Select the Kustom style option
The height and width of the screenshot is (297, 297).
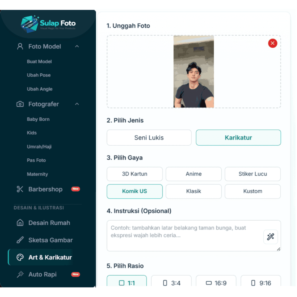[253, 191]
